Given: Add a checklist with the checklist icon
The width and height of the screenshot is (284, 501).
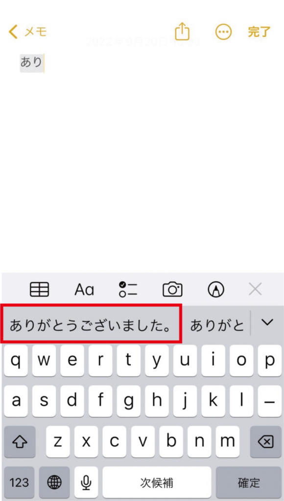Looking at the screenshot, I should point(128,290).
